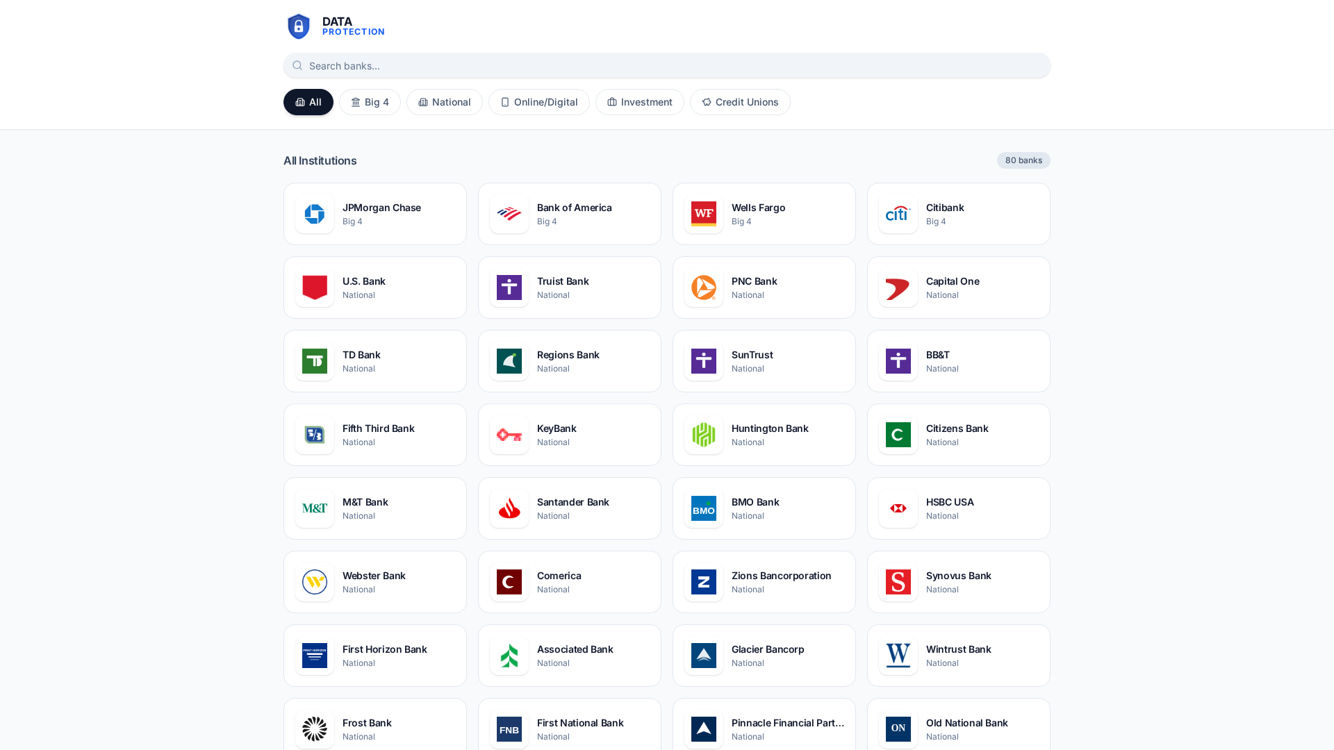Click the Old National Bank name

click(967, 723)
